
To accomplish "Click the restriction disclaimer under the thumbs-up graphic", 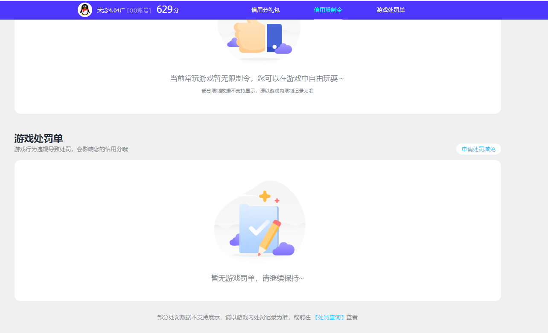I will (258, 90).
